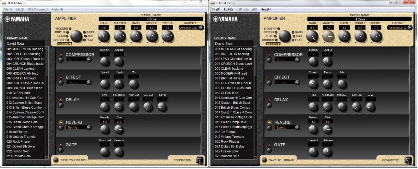The width and height of the screenshot is (418, 169).
Task: Click Save to Library round button, left window
Action: point(56,160)
